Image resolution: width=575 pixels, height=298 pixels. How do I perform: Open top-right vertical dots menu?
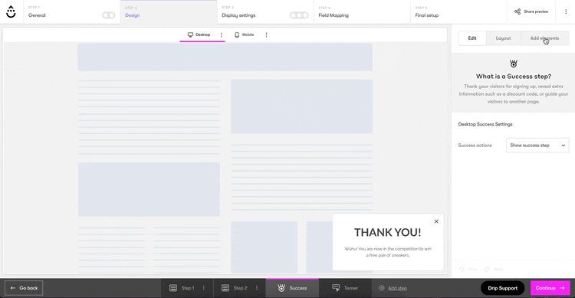click(566, 11)
